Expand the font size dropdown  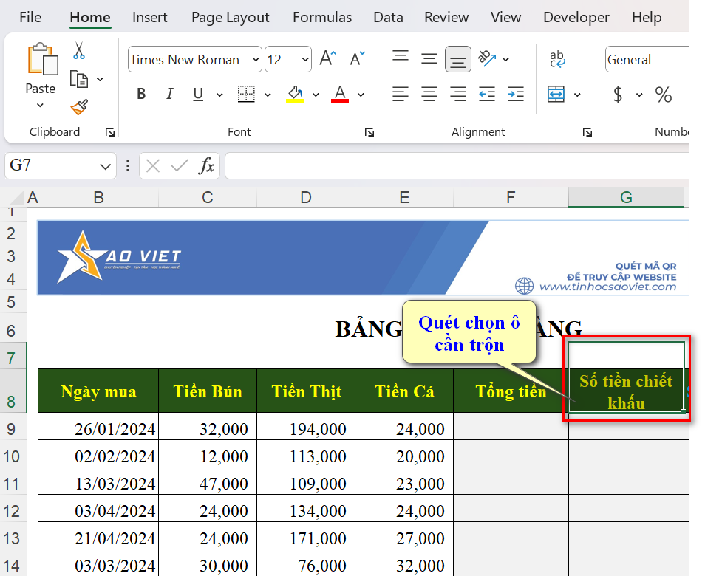click(304, 60)
